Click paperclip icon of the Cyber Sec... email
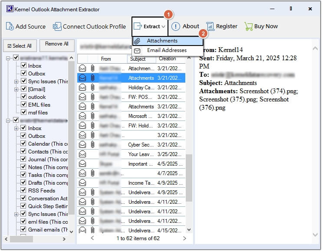Image resolution: width=322 pixels, height=251 pixels. coord(92,144)
